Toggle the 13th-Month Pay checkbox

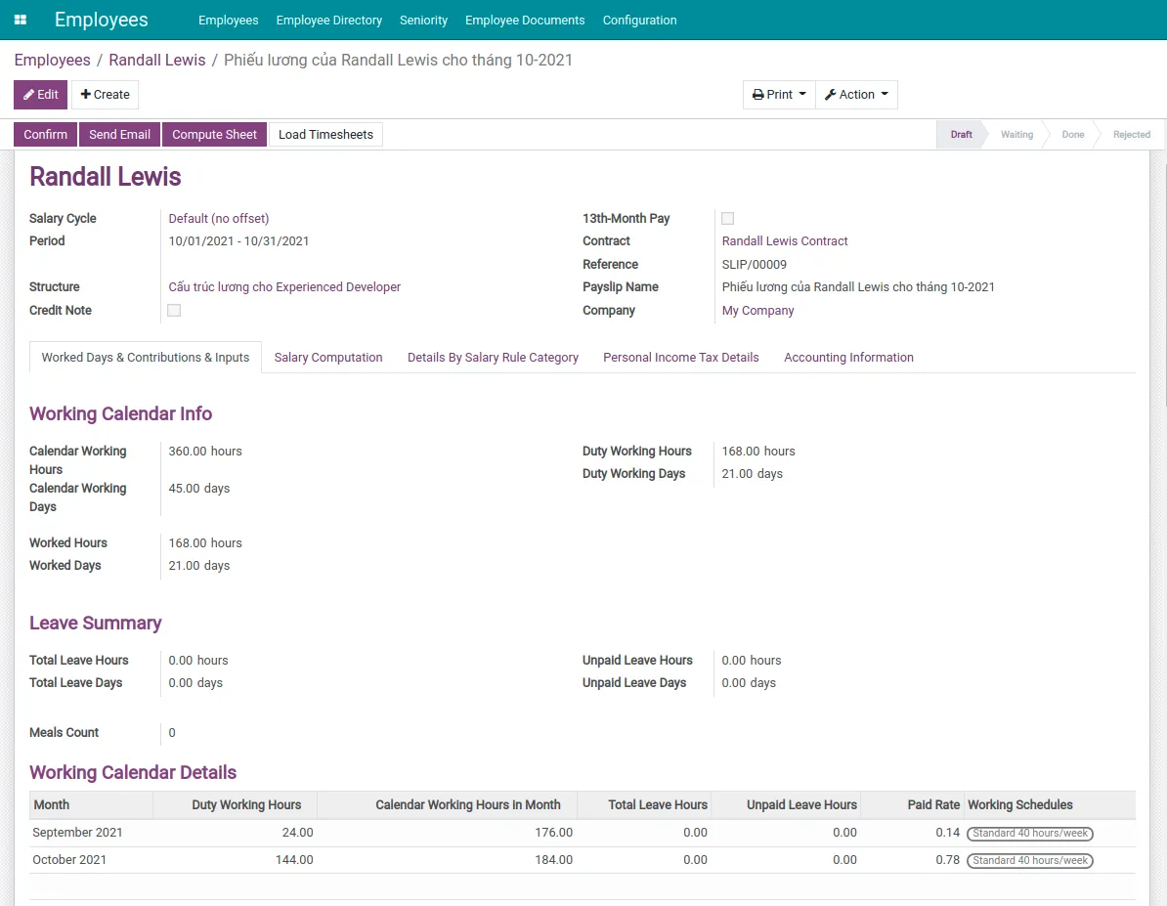pyautogui.click(x=727, y=219)
